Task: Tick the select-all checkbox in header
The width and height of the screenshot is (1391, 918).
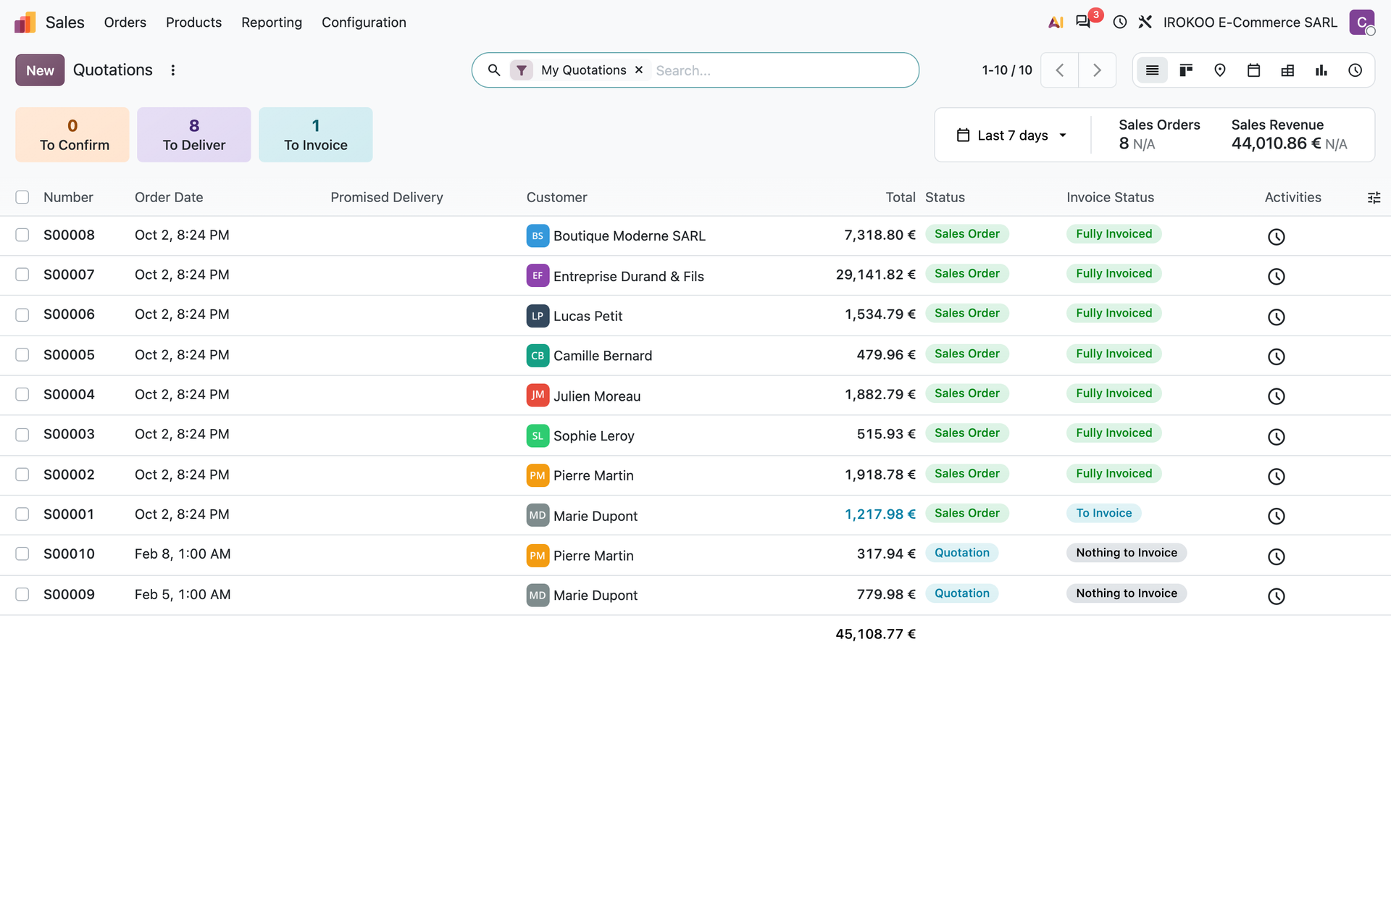Action: point(22,197)
